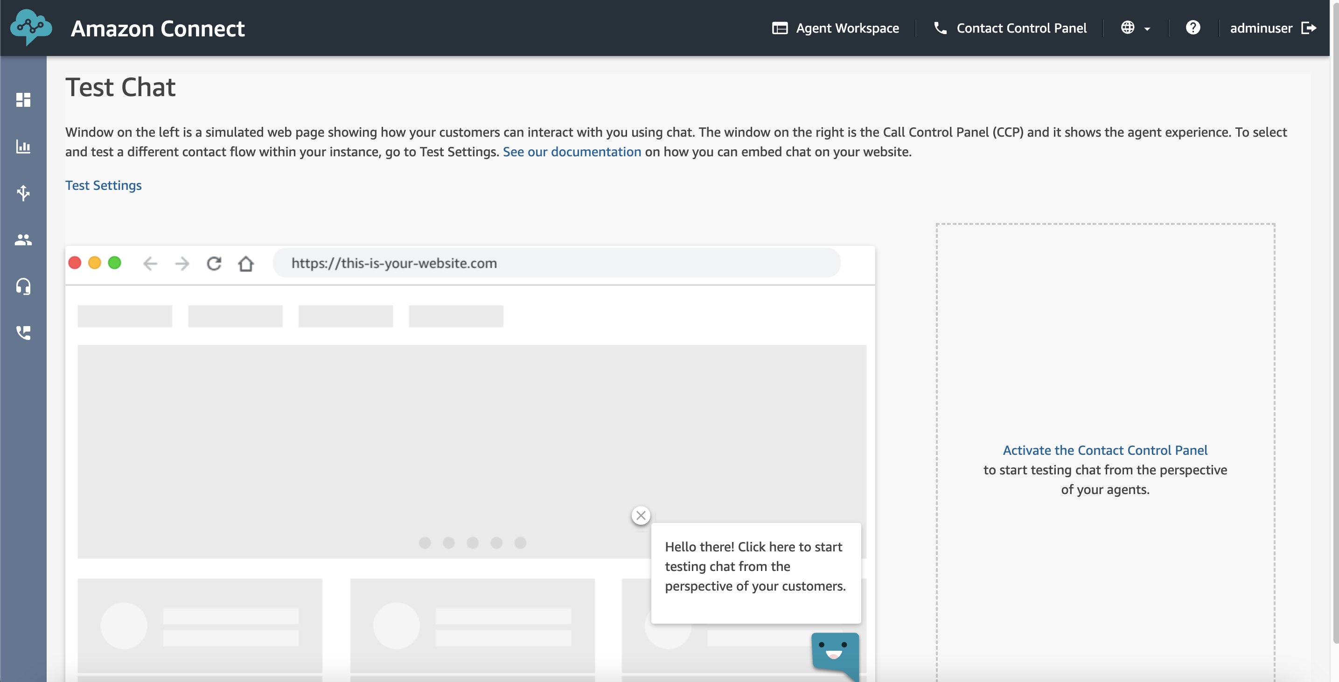
Task: Click the help question mark icon
Action: point(1193,28)
